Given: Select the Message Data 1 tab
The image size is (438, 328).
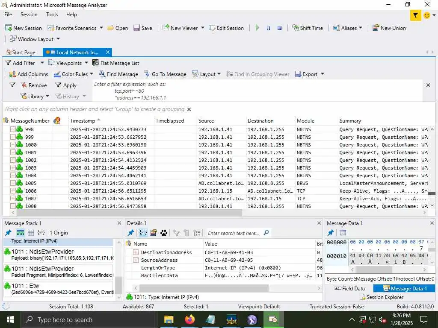Looking at the screenshot, I should pyautogui.click(x=404, y=288).
